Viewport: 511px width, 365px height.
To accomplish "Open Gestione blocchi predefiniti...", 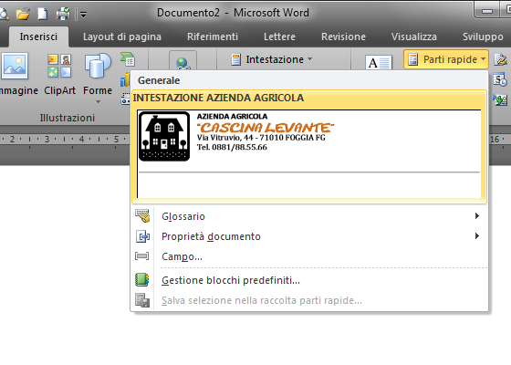I will [x=309, y=280].
